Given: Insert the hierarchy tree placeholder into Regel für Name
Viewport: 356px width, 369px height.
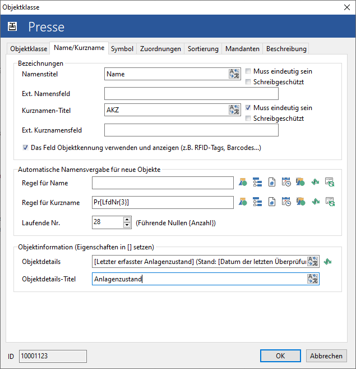Looking at the screenshot, I should (257, 183).
